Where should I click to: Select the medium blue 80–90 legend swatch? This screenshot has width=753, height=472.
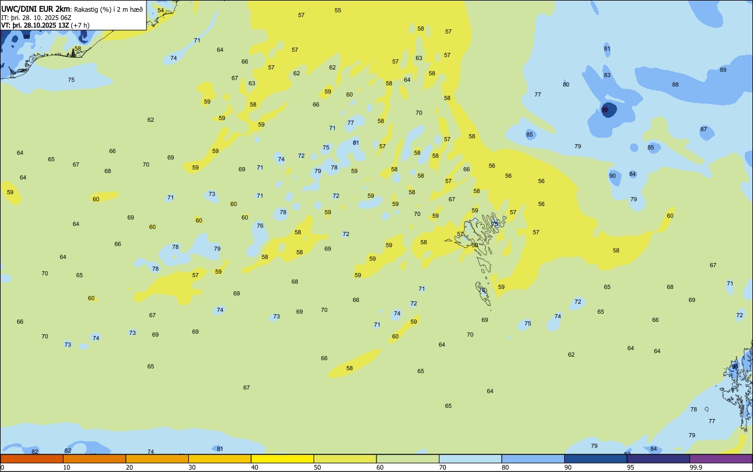(x=533, y=458)
